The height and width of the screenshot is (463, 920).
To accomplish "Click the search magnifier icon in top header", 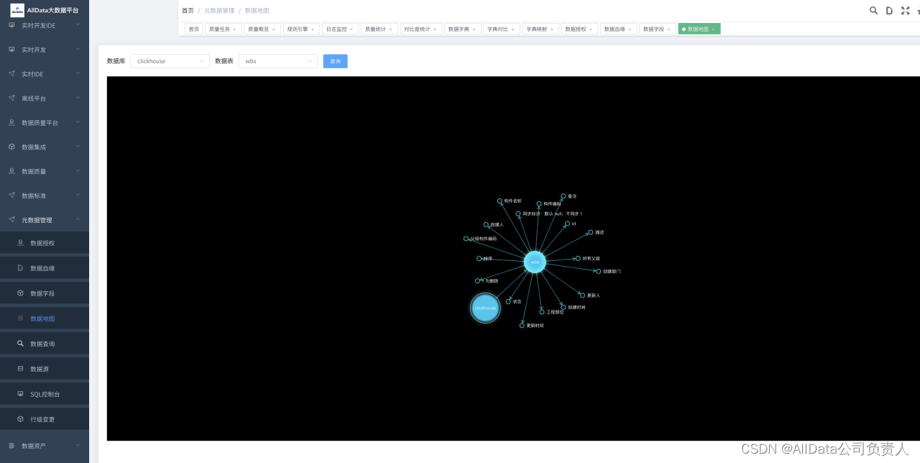I will click(873, 11).
